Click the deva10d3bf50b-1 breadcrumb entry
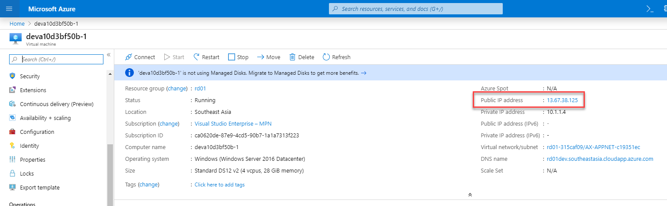 (x=56, y=23)
